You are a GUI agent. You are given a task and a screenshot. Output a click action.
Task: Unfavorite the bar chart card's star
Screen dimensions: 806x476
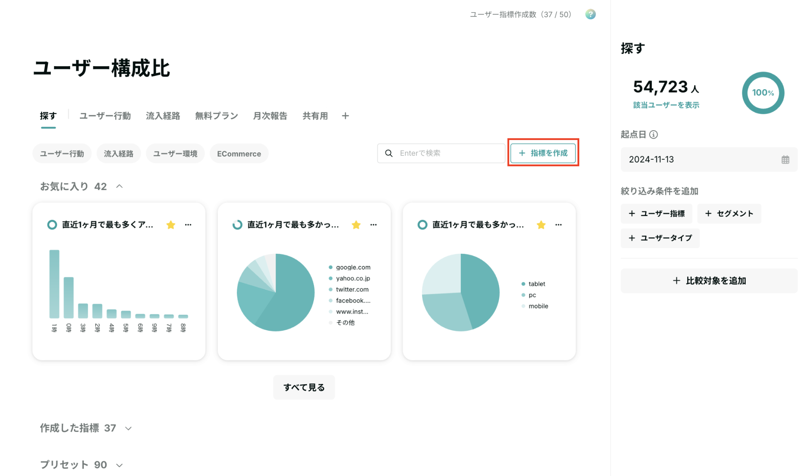tap(171, 225)
